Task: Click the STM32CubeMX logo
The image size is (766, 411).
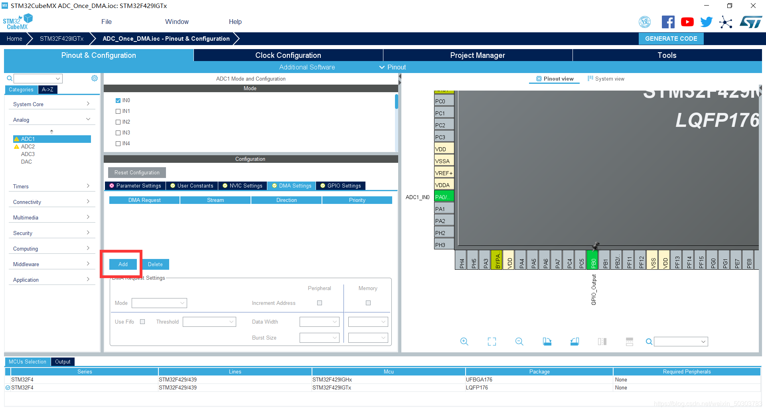Action: coord(18,22)
